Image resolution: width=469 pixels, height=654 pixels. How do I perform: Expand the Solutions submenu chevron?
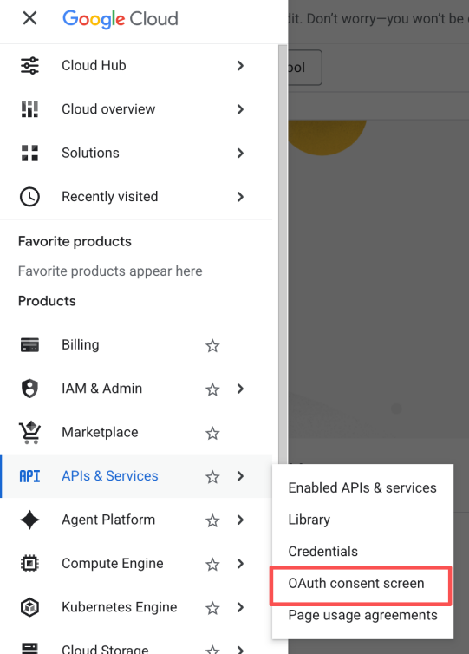pos(240,153)
